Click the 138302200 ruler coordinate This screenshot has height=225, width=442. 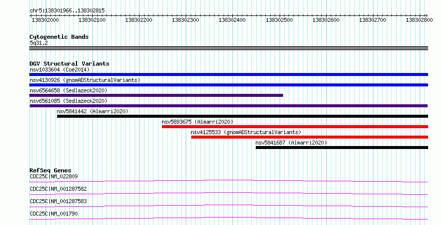(x=139, y=20)
